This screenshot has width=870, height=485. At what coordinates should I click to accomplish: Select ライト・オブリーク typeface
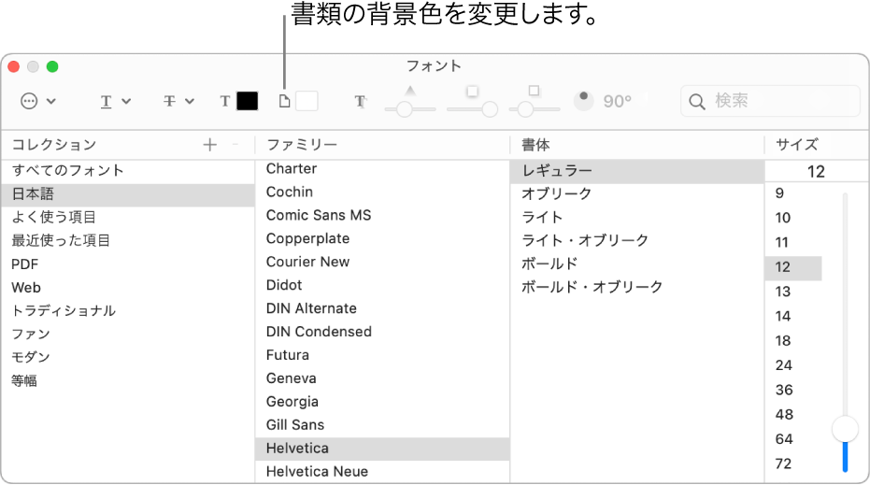tap(637, 241)
